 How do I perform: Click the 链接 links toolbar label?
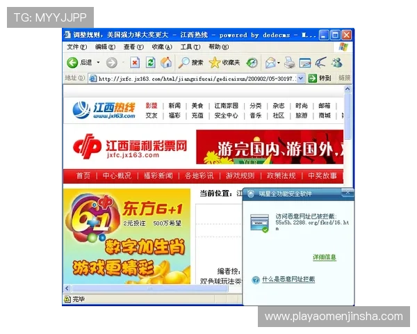(x=345, y=78)
